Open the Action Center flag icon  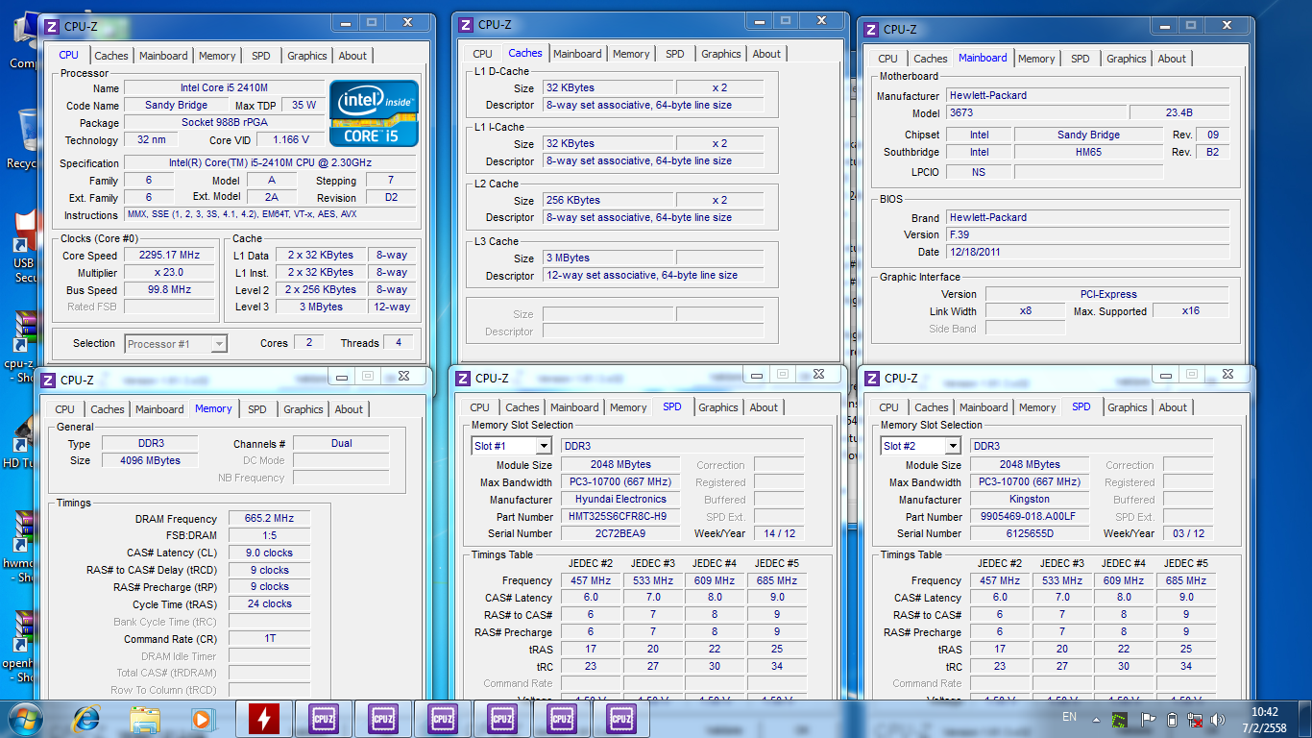[1148, 719]
